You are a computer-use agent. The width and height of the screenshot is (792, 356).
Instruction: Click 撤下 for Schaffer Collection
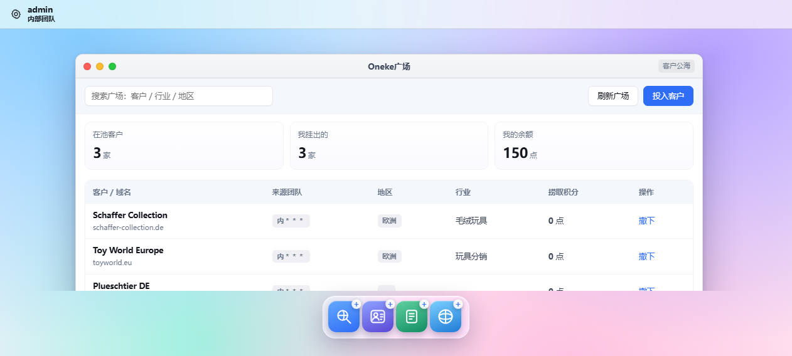click(x=647, y=221)
